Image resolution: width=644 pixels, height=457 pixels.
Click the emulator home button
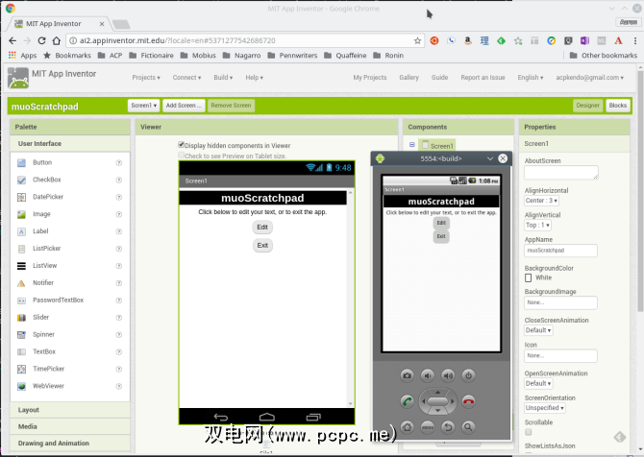point(407,427)
